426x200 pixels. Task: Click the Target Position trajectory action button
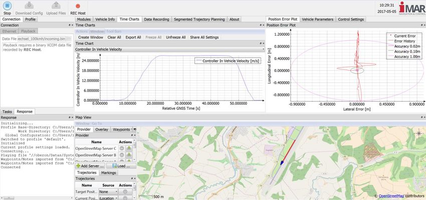click(125, 191)
